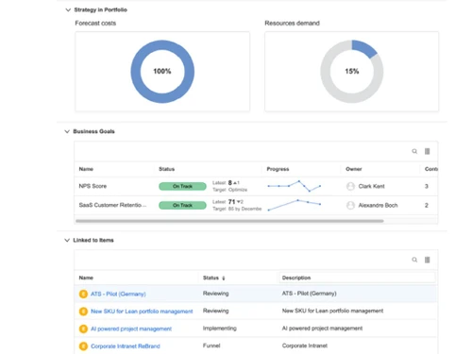Click the Status header in Business Goals

coord(166,169)
